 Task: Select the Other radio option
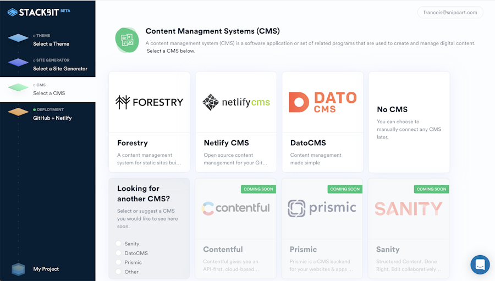pyautogui.click(x=118, y=272)
